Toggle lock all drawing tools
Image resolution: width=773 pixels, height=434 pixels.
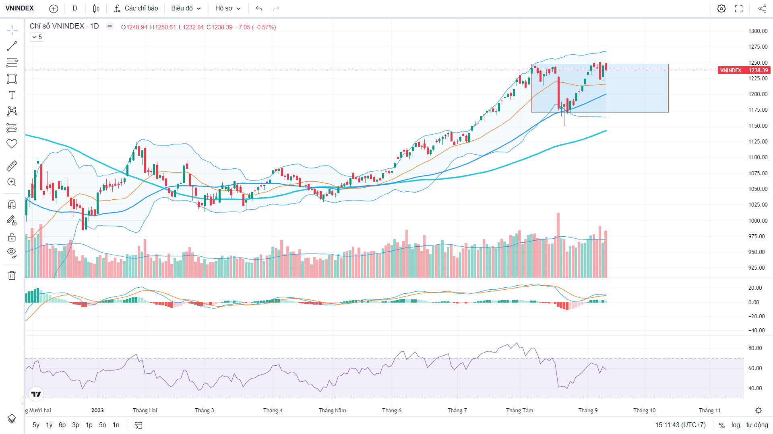click(x=12, y=237)
